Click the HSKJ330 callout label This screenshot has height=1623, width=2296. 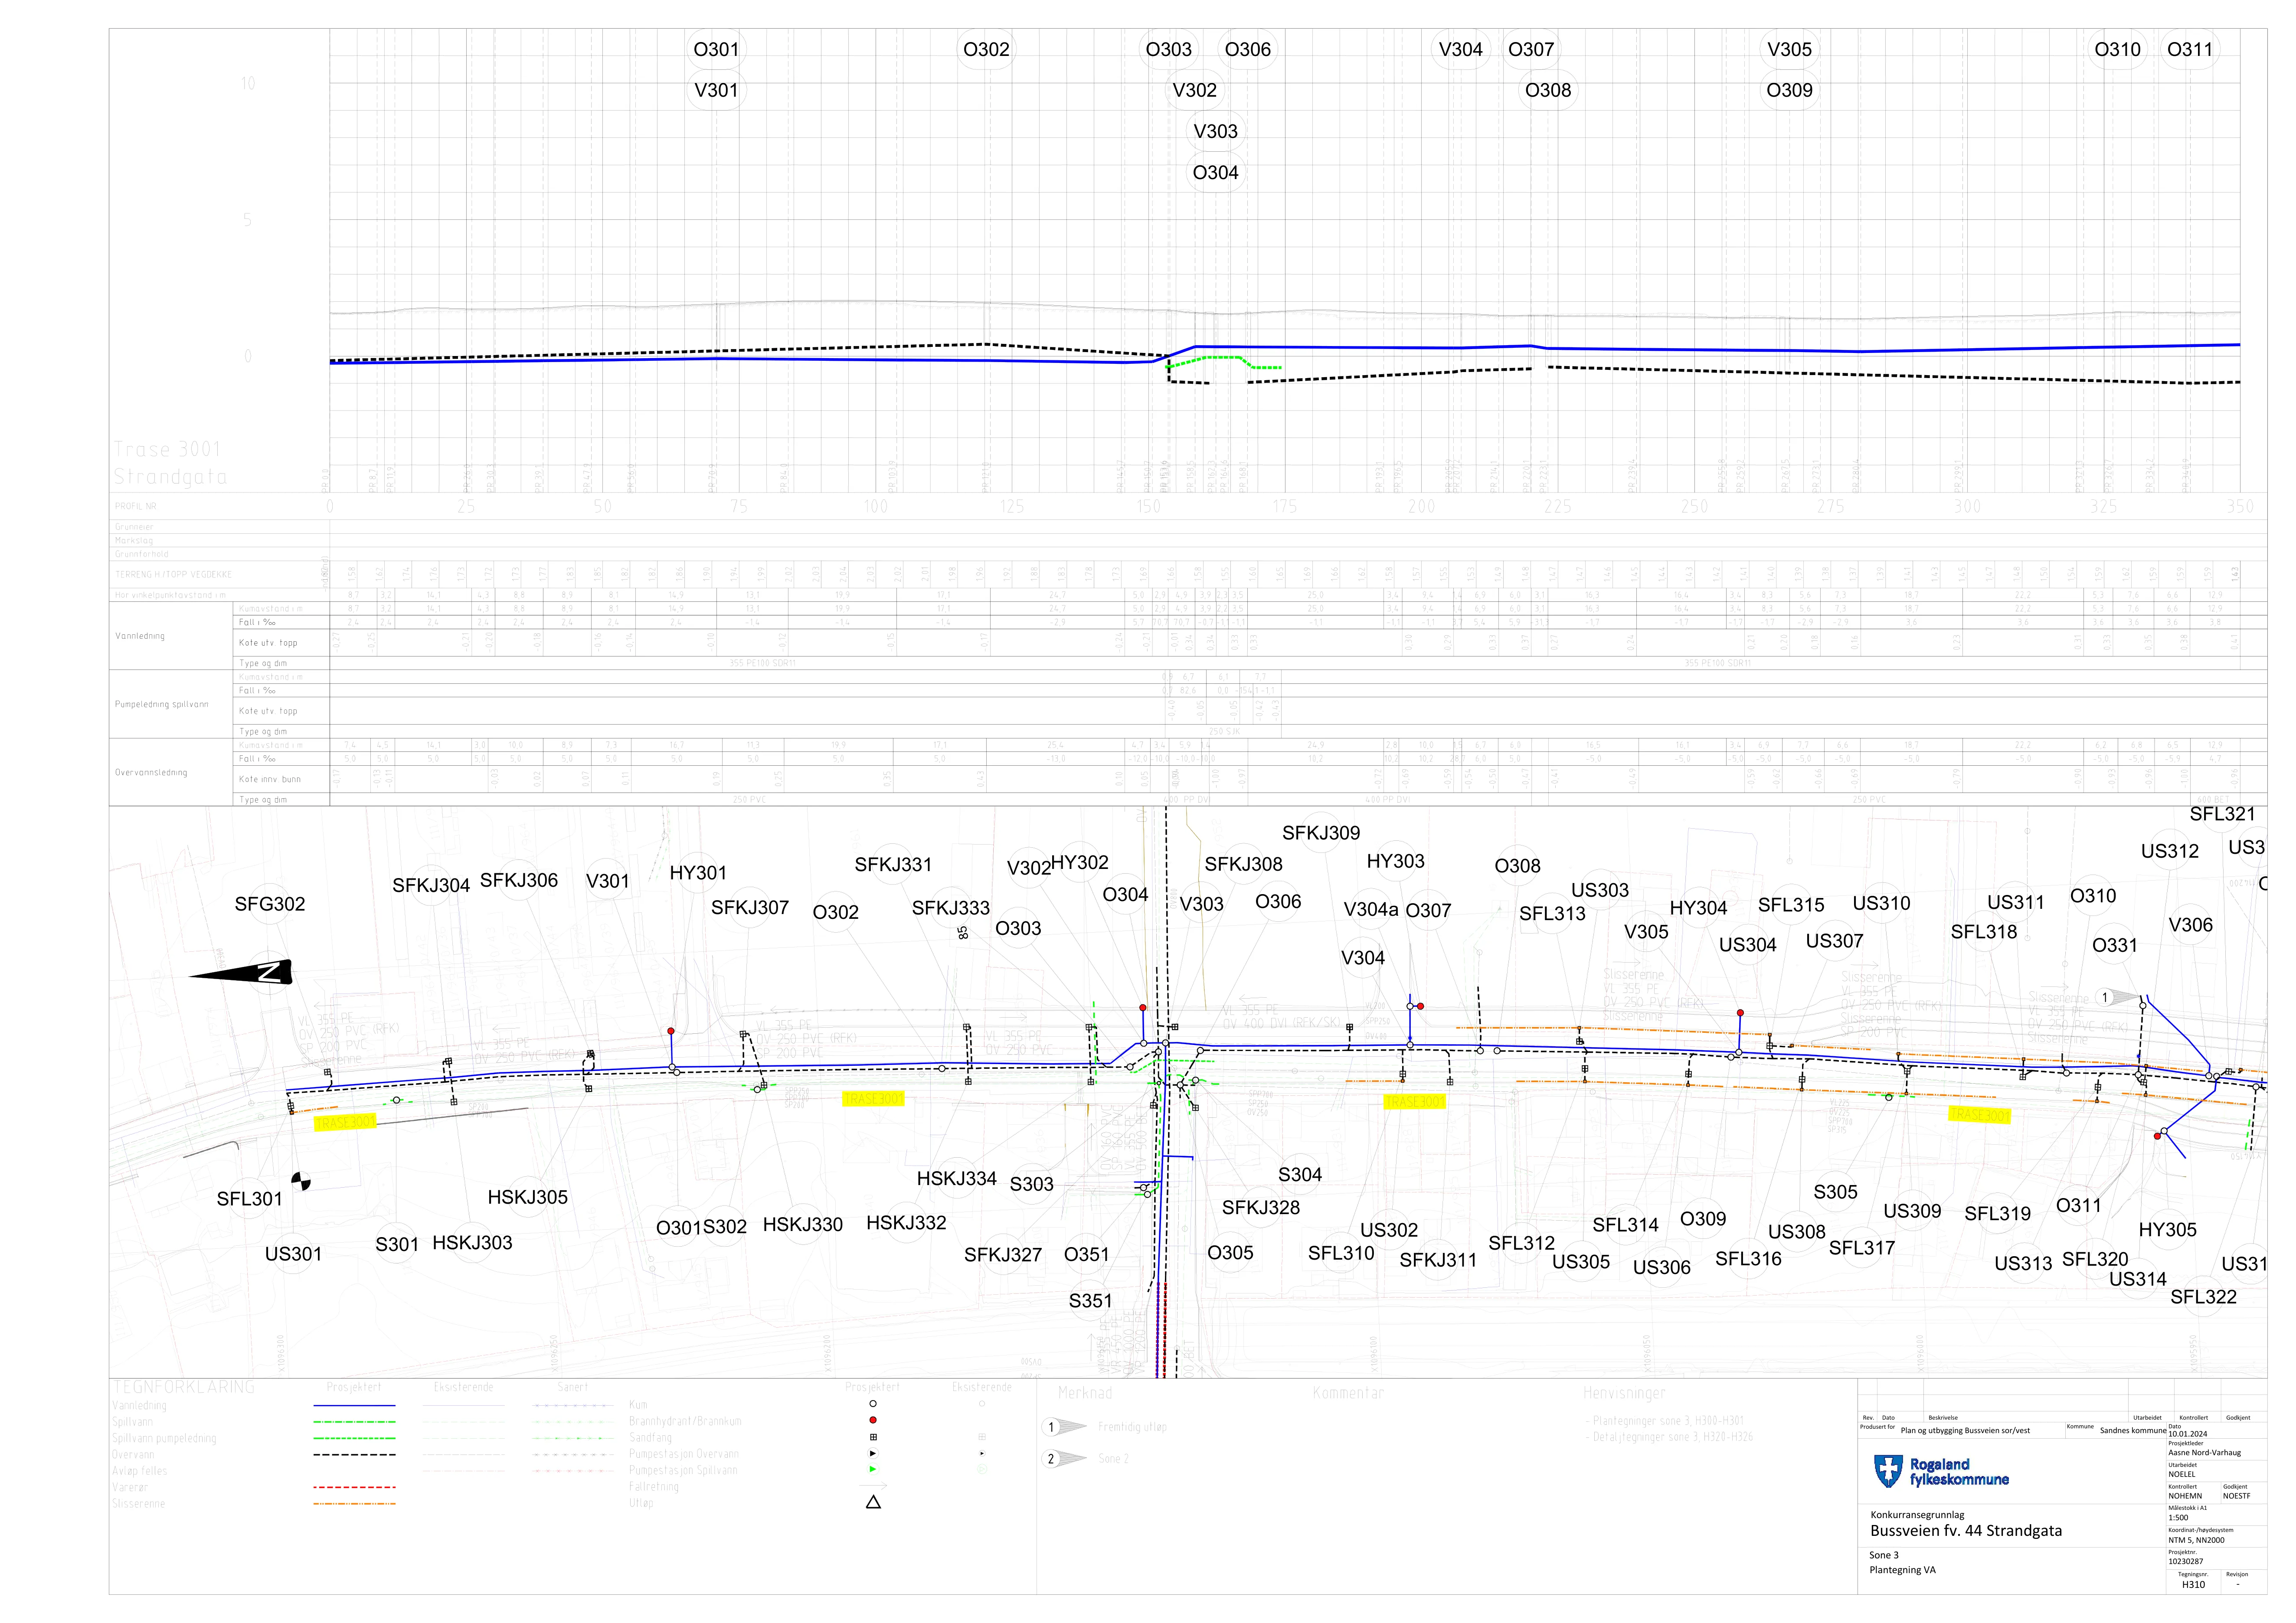tap(803, 1225)
